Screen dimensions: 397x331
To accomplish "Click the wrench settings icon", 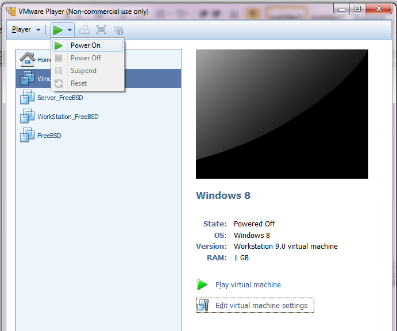I will coord(203,305).
